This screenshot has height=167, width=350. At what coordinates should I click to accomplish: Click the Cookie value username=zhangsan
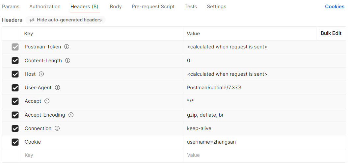(x=211, y=142)
